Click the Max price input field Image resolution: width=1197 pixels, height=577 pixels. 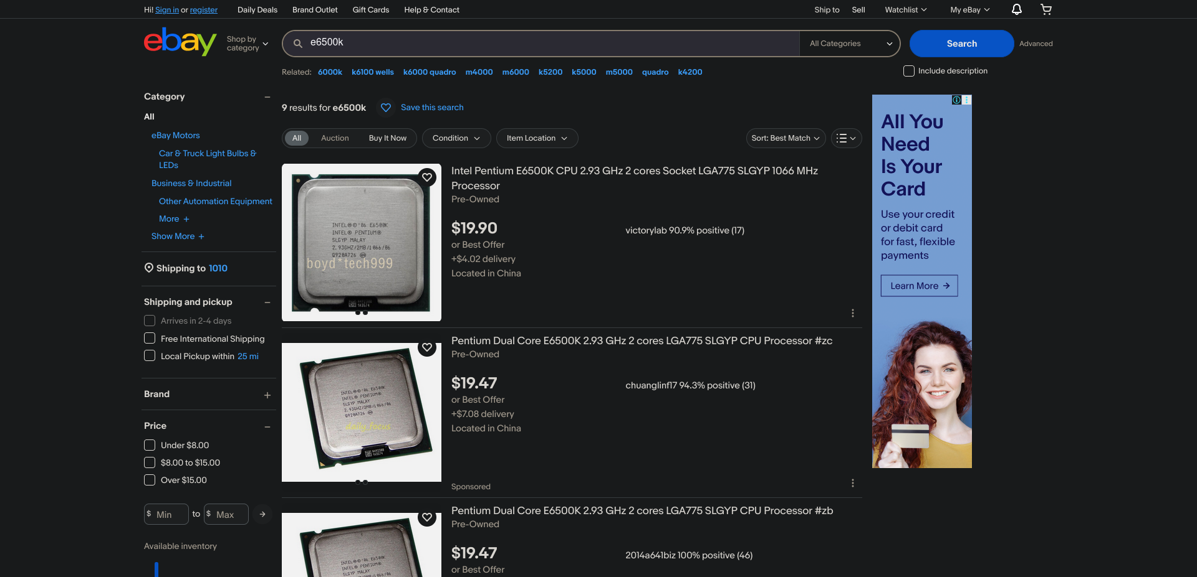click(226, 514)
